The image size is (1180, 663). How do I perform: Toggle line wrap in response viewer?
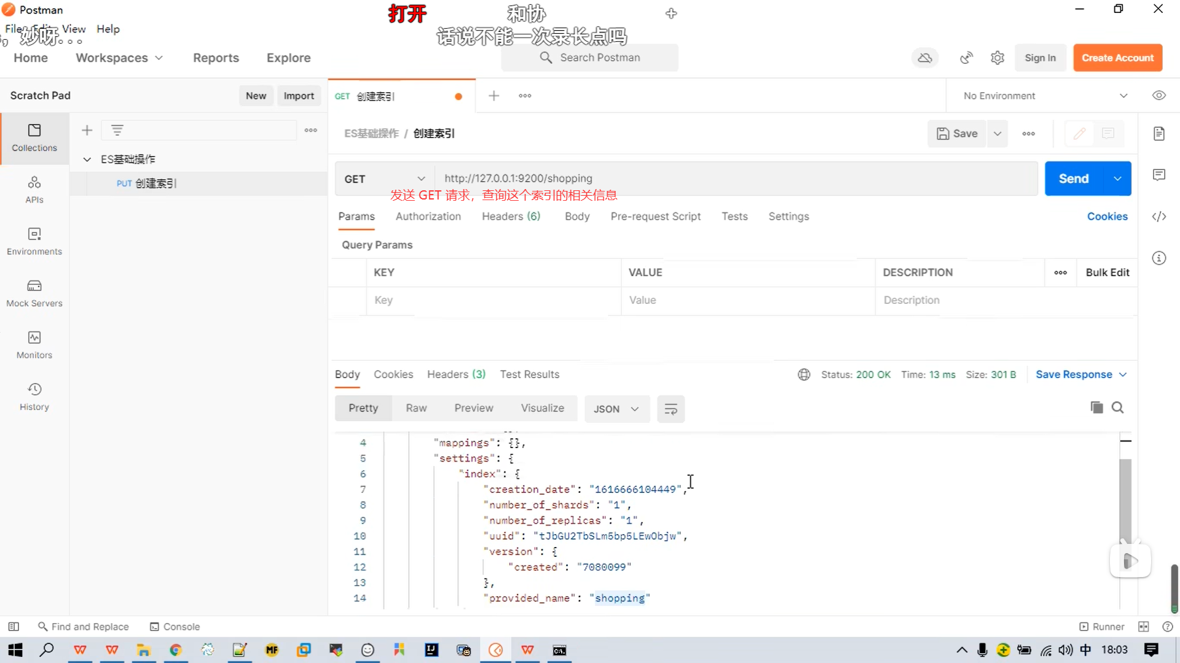[x=671, y=409]
